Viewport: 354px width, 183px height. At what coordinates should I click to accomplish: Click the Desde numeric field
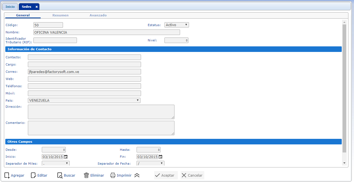click(54, 150)
